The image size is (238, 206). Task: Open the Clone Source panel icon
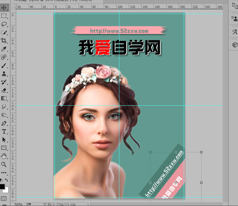(235, 18)
